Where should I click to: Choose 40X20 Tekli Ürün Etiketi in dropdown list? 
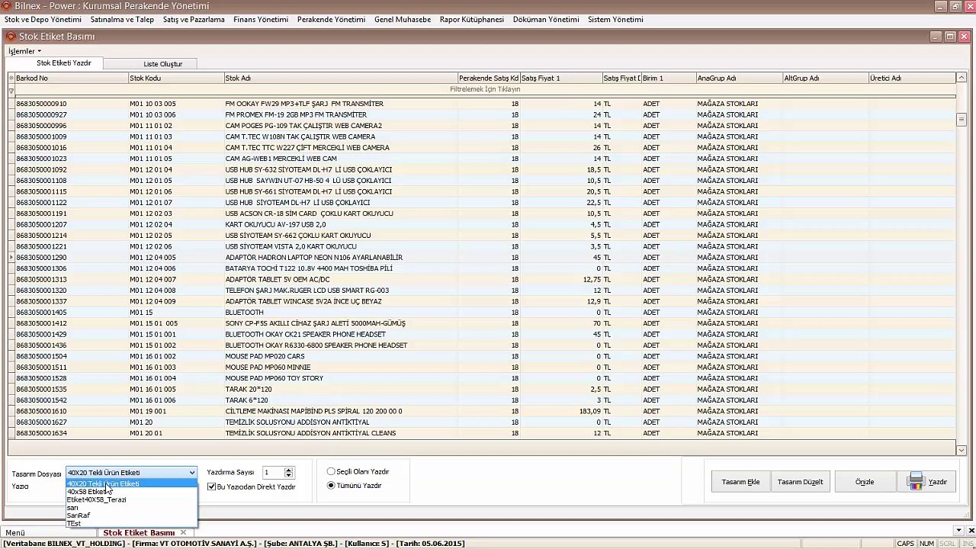(131, 483)
